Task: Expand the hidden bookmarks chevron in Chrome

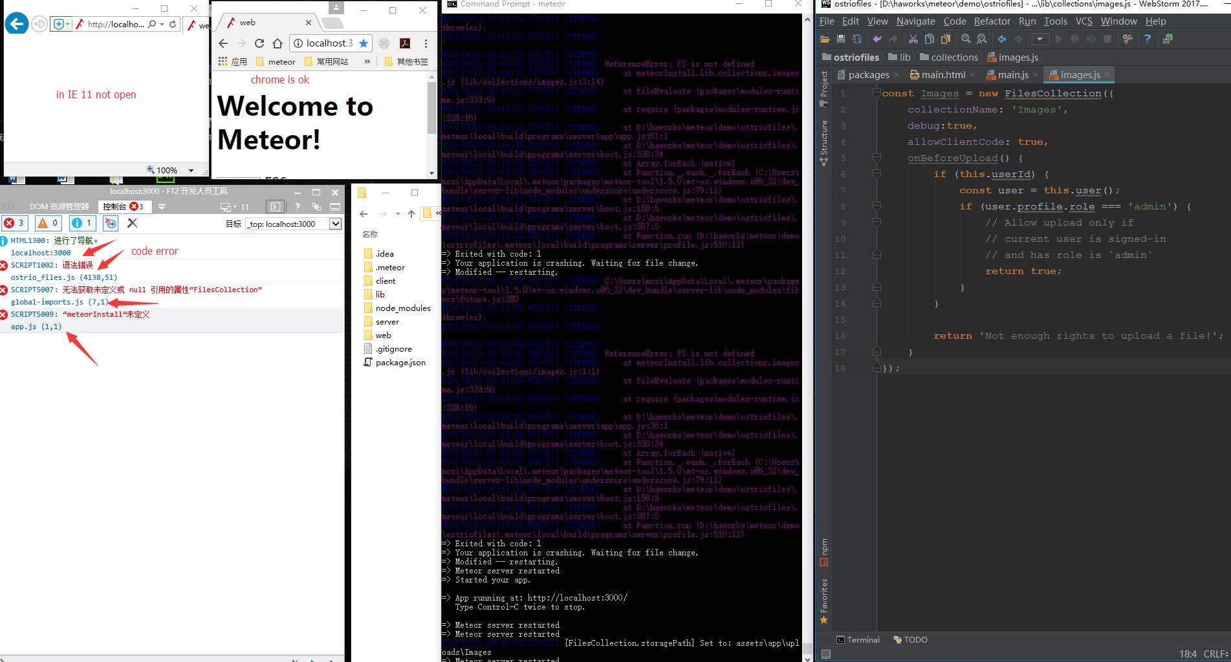Action: 367,61
